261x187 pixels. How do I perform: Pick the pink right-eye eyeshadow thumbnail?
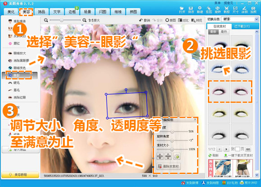tap(241, 91)
